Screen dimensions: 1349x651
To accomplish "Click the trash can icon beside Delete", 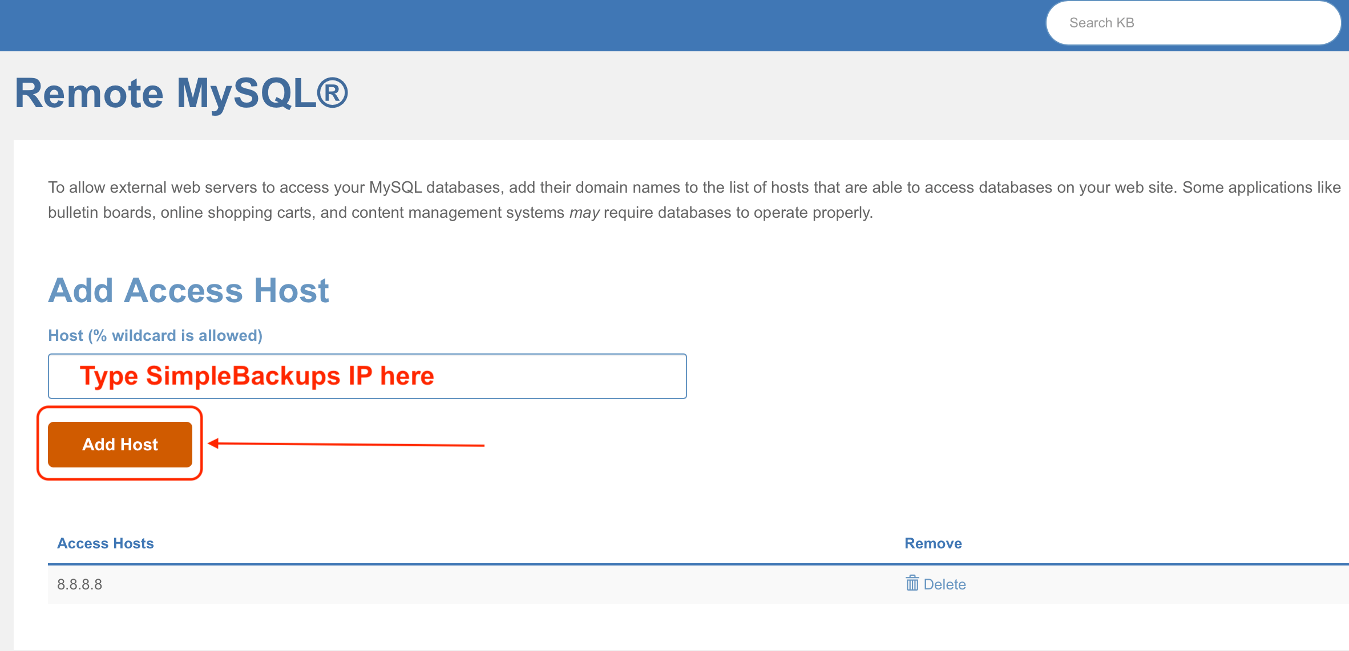I will tap(912, 583).
